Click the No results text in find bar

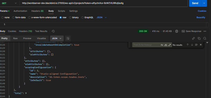click(x=178, y=45)
